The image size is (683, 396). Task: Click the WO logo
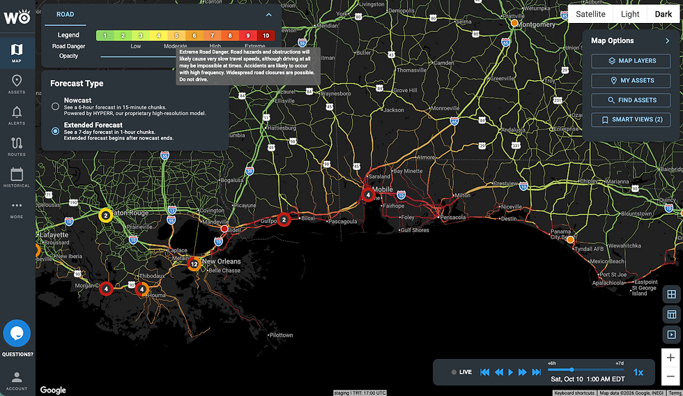click(17, 17)
